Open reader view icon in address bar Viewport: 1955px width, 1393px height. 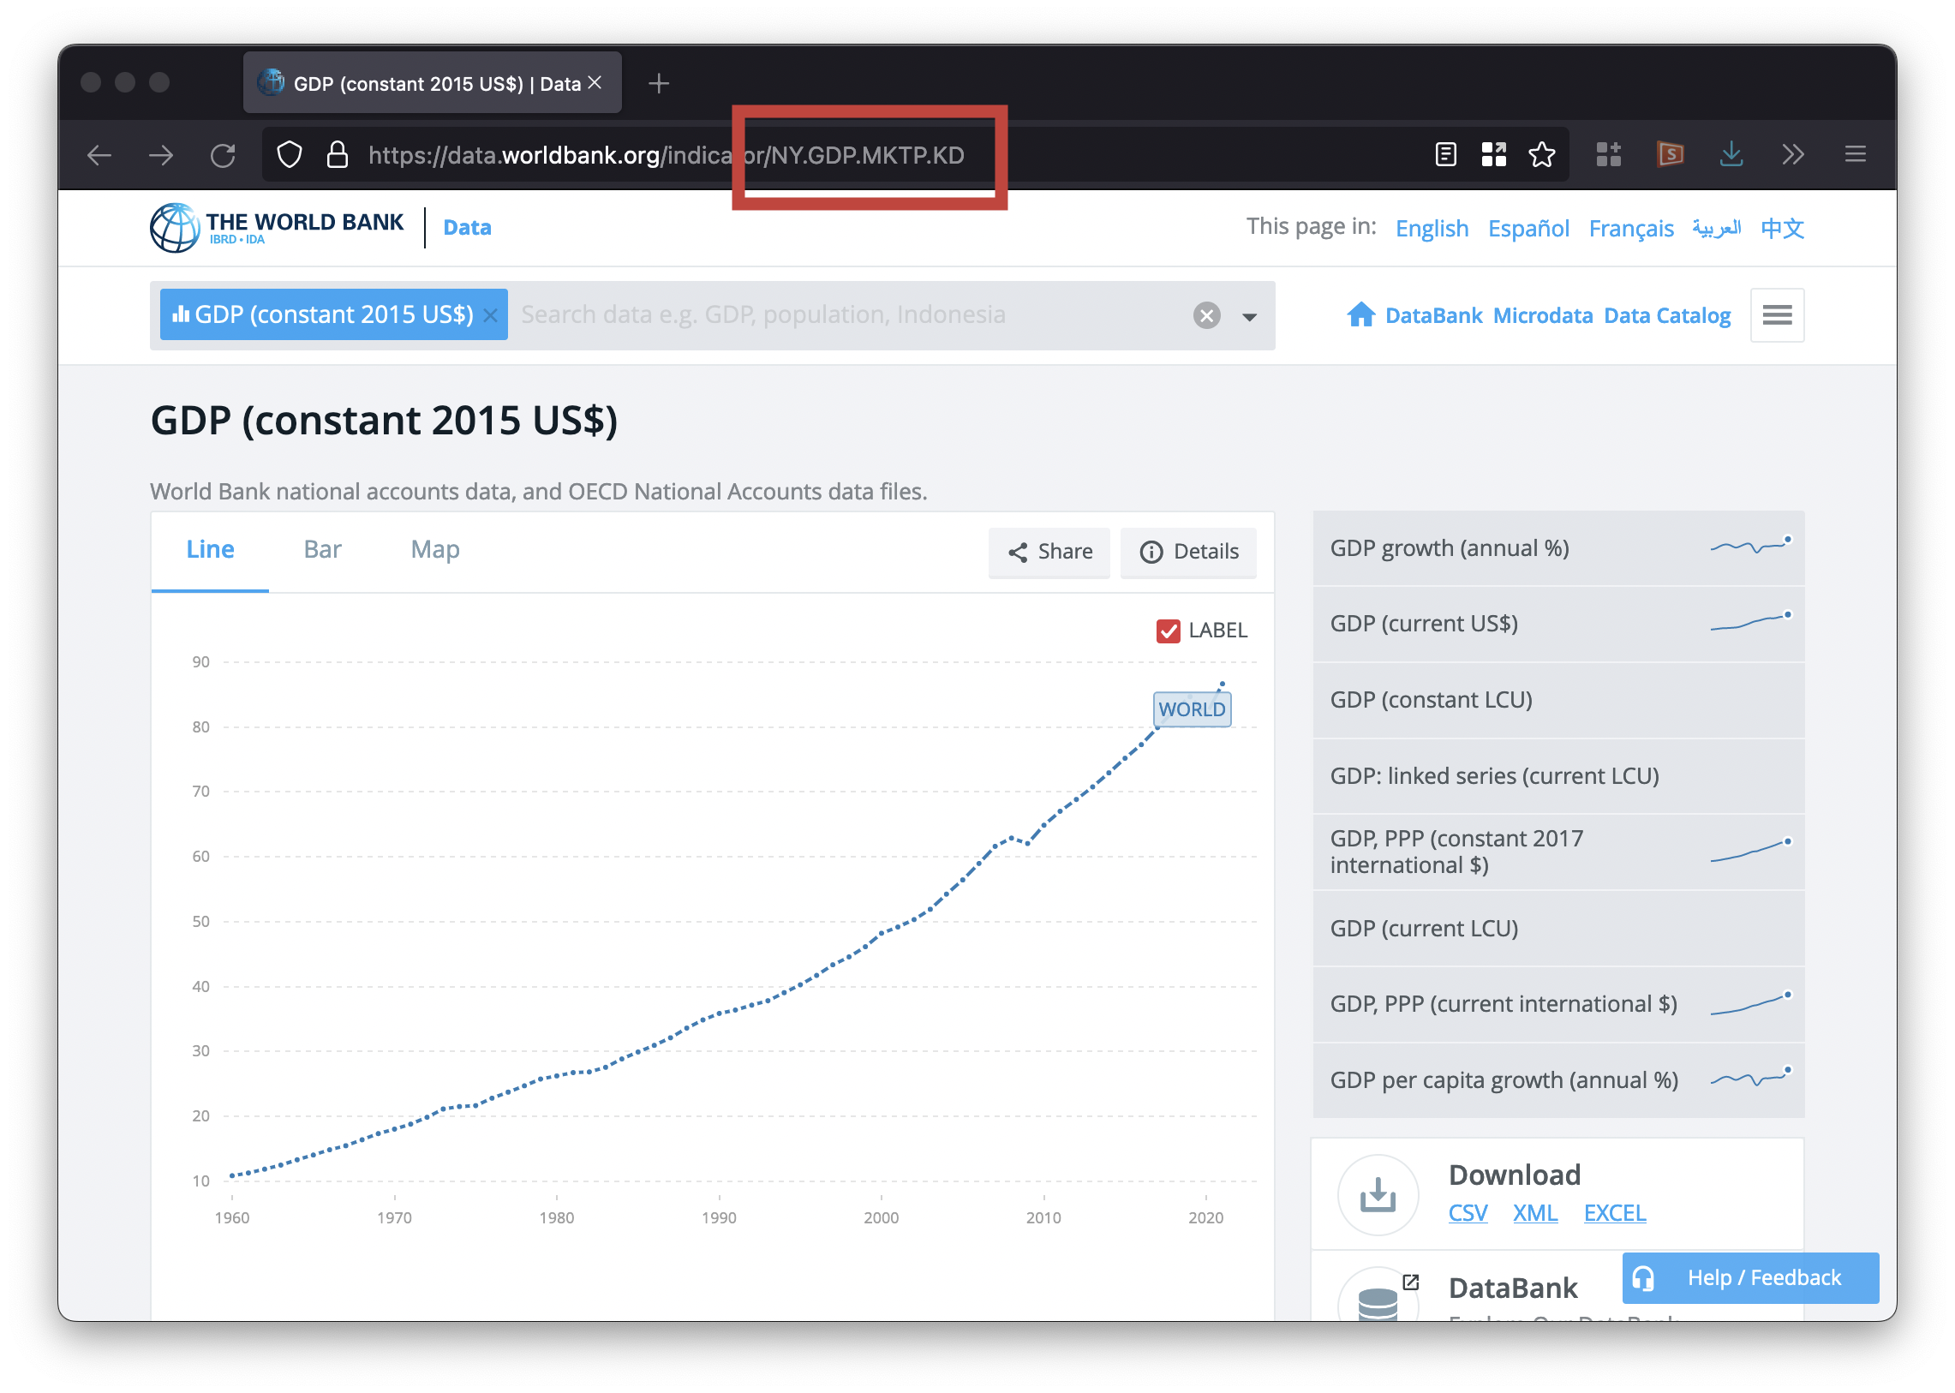click(1445, 155)
